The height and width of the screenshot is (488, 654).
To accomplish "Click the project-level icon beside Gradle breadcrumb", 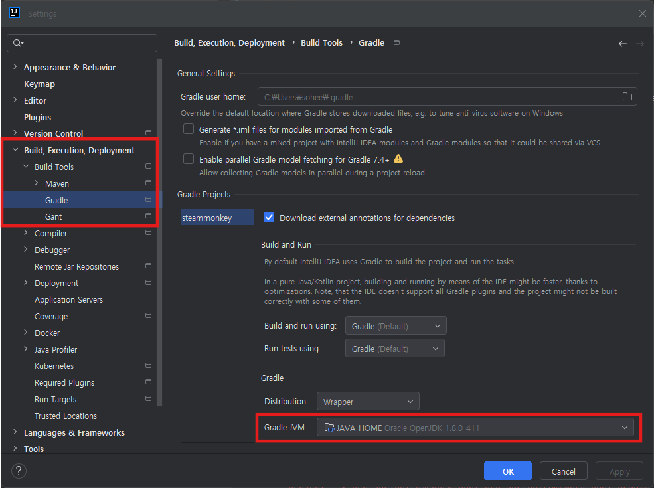I will click(x=396, y=42).
